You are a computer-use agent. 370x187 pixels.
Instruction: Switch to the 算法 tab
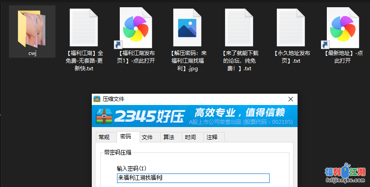[169, 137]
